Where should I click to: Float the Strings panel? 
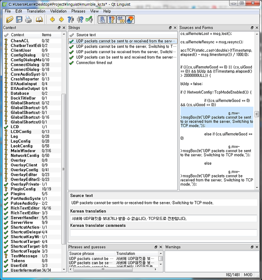click(170, 28)
